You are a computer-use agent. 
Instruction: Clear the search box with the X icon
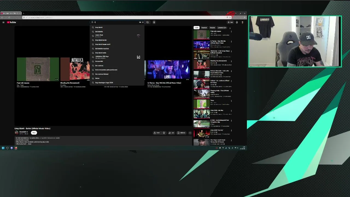(143, 22)
